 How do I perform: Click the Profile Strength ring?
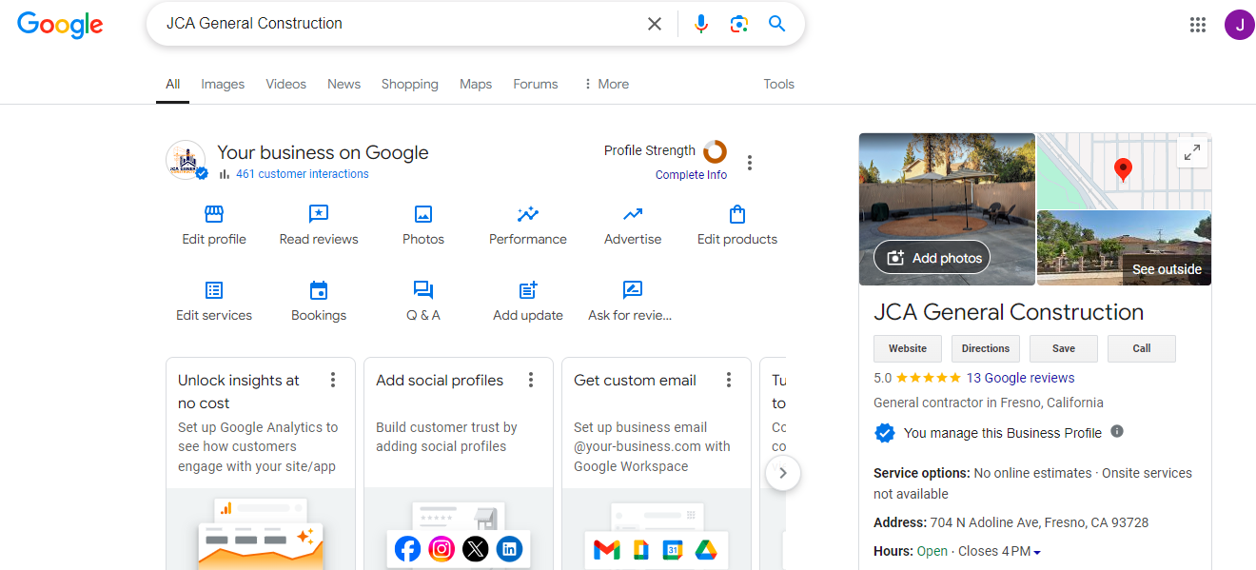[x=715, y=151]
